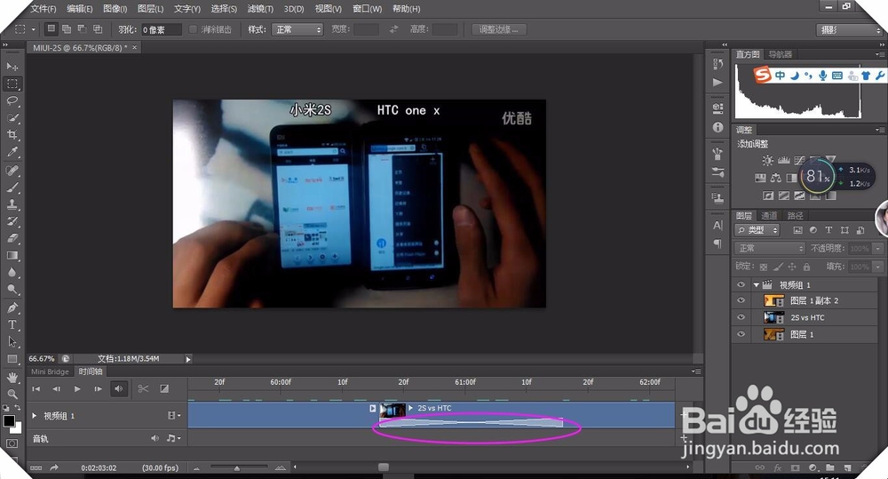Select the History Brush tool
The width and height of the screenshot is (888, 479).
tap(12, 221)
